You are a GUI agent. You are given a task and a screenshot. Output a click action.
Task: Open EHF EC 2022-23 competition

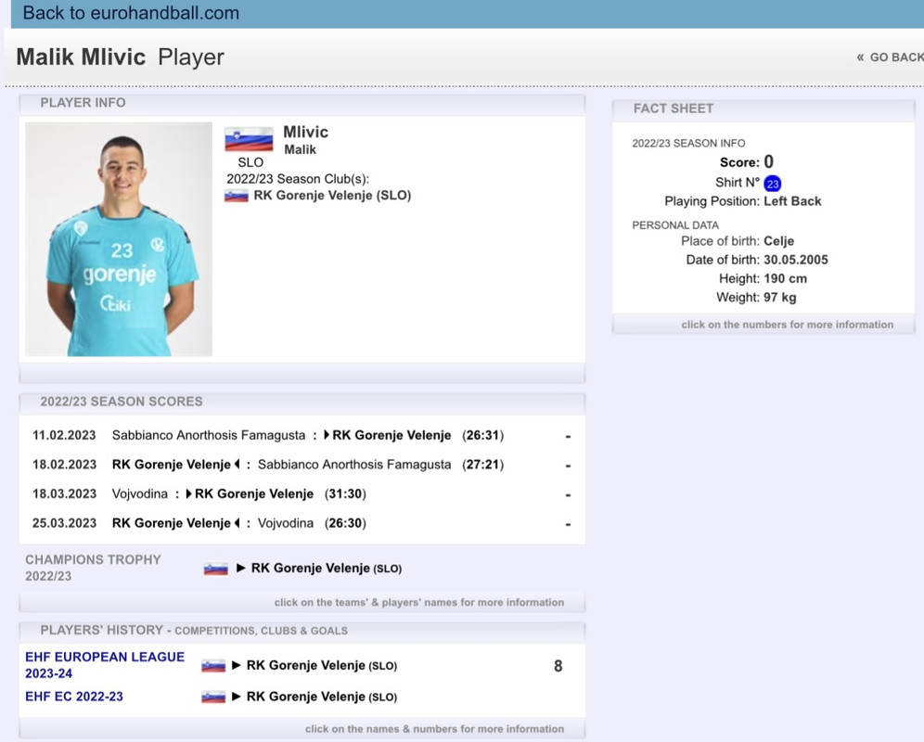[x=73, y=697]
